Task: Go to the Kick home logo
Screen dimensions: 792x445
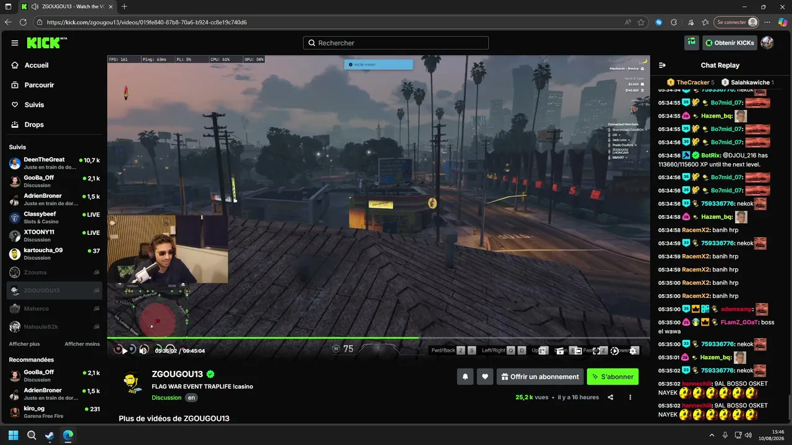Action: (47, 43)
